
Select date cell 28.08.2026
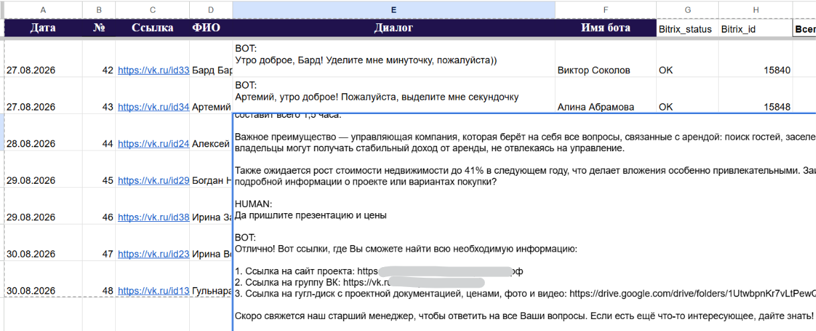43,132
